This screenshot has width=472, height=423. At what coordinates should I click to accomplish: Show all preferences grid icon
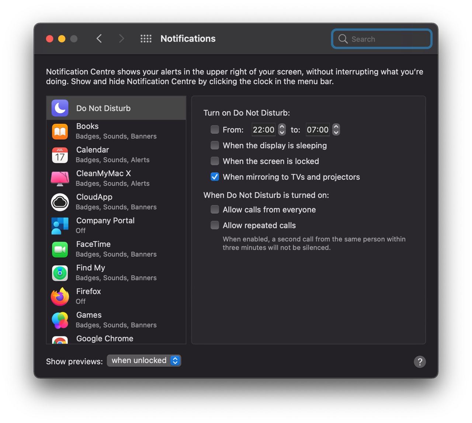tap(146, 39)
